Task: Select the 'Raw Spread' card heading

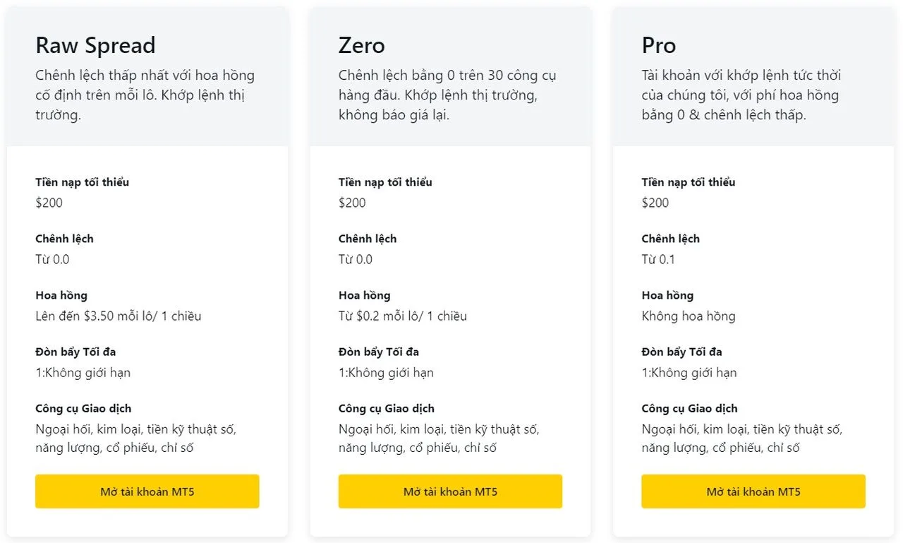Action: [95, 45]
